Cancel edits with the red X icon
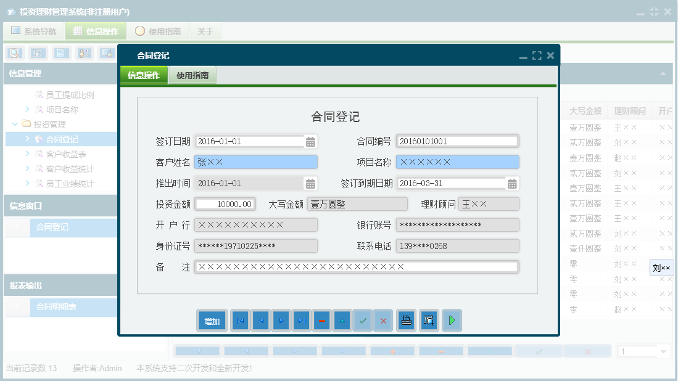Image resolution: width=678 pixels, height=381 pixels. pyautogui.click(x=383, y=320)
